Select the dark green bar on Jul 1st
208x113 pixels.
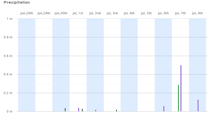tap(82, 110)
